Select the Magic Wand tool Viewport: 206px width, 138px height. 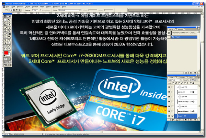tap(9, 22)
